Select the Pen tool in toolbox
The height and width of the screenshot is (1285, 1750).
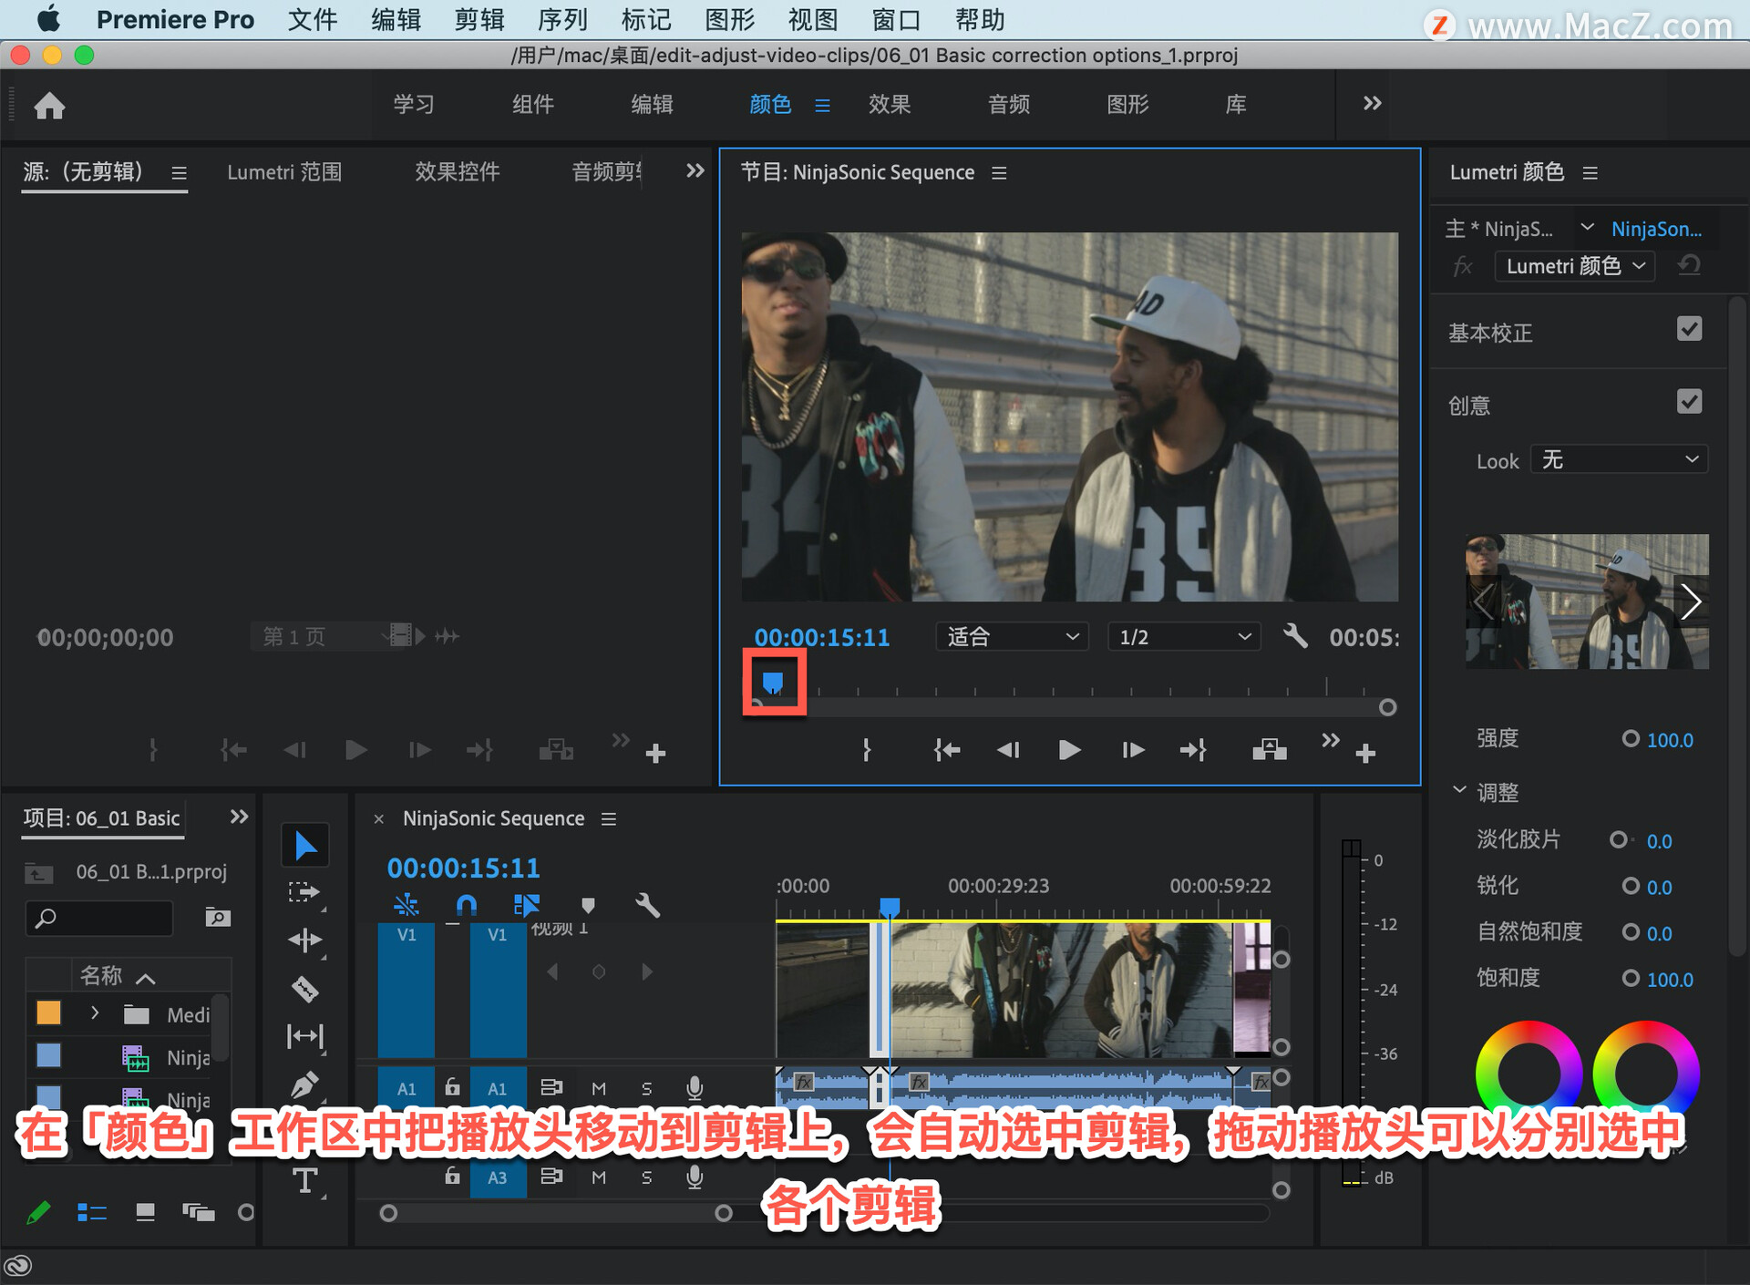[x=304, y=1085]
